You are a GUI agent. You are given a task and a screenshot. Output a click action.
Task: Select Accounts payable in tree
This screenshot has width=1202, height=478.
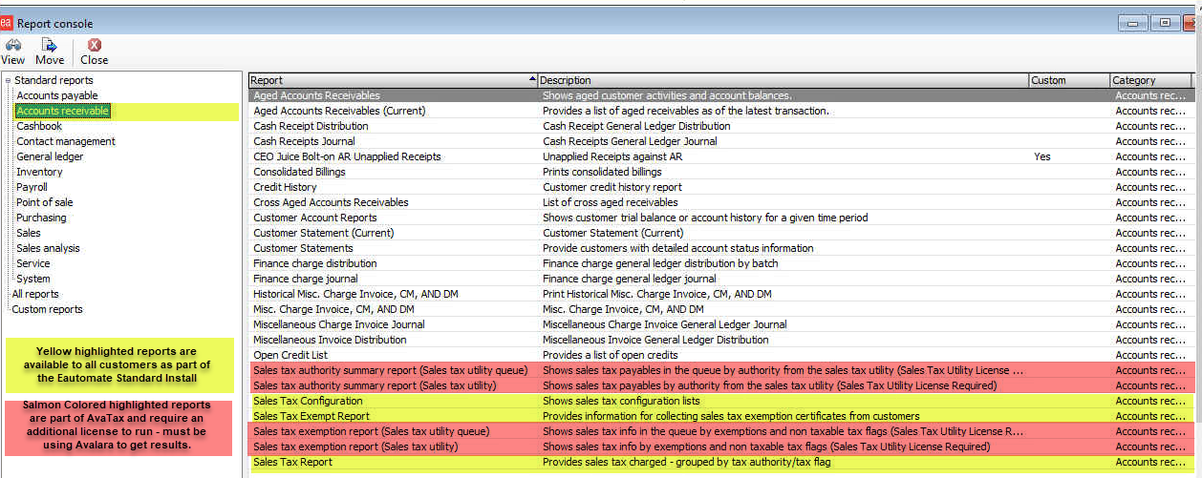click(57, 95)
